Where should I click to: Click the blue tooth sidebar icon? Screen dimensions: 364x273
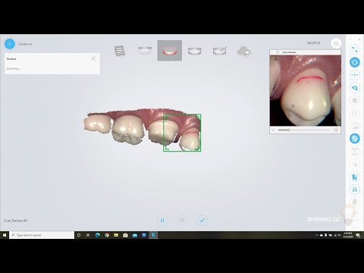(355, 177)
